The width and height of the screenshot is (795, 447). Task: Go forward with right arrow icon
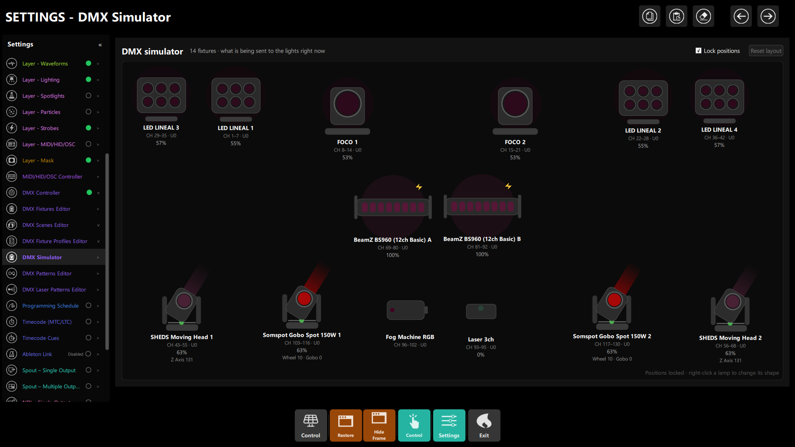(768, 17)
